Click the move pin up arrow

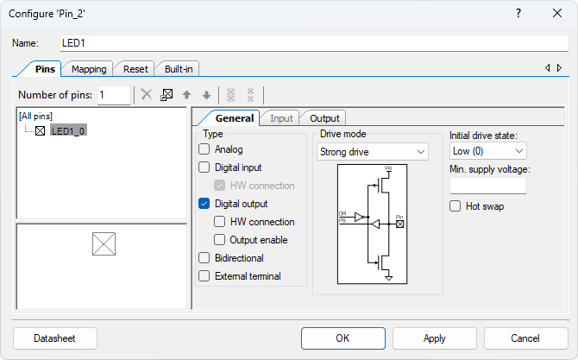[186, 95]
